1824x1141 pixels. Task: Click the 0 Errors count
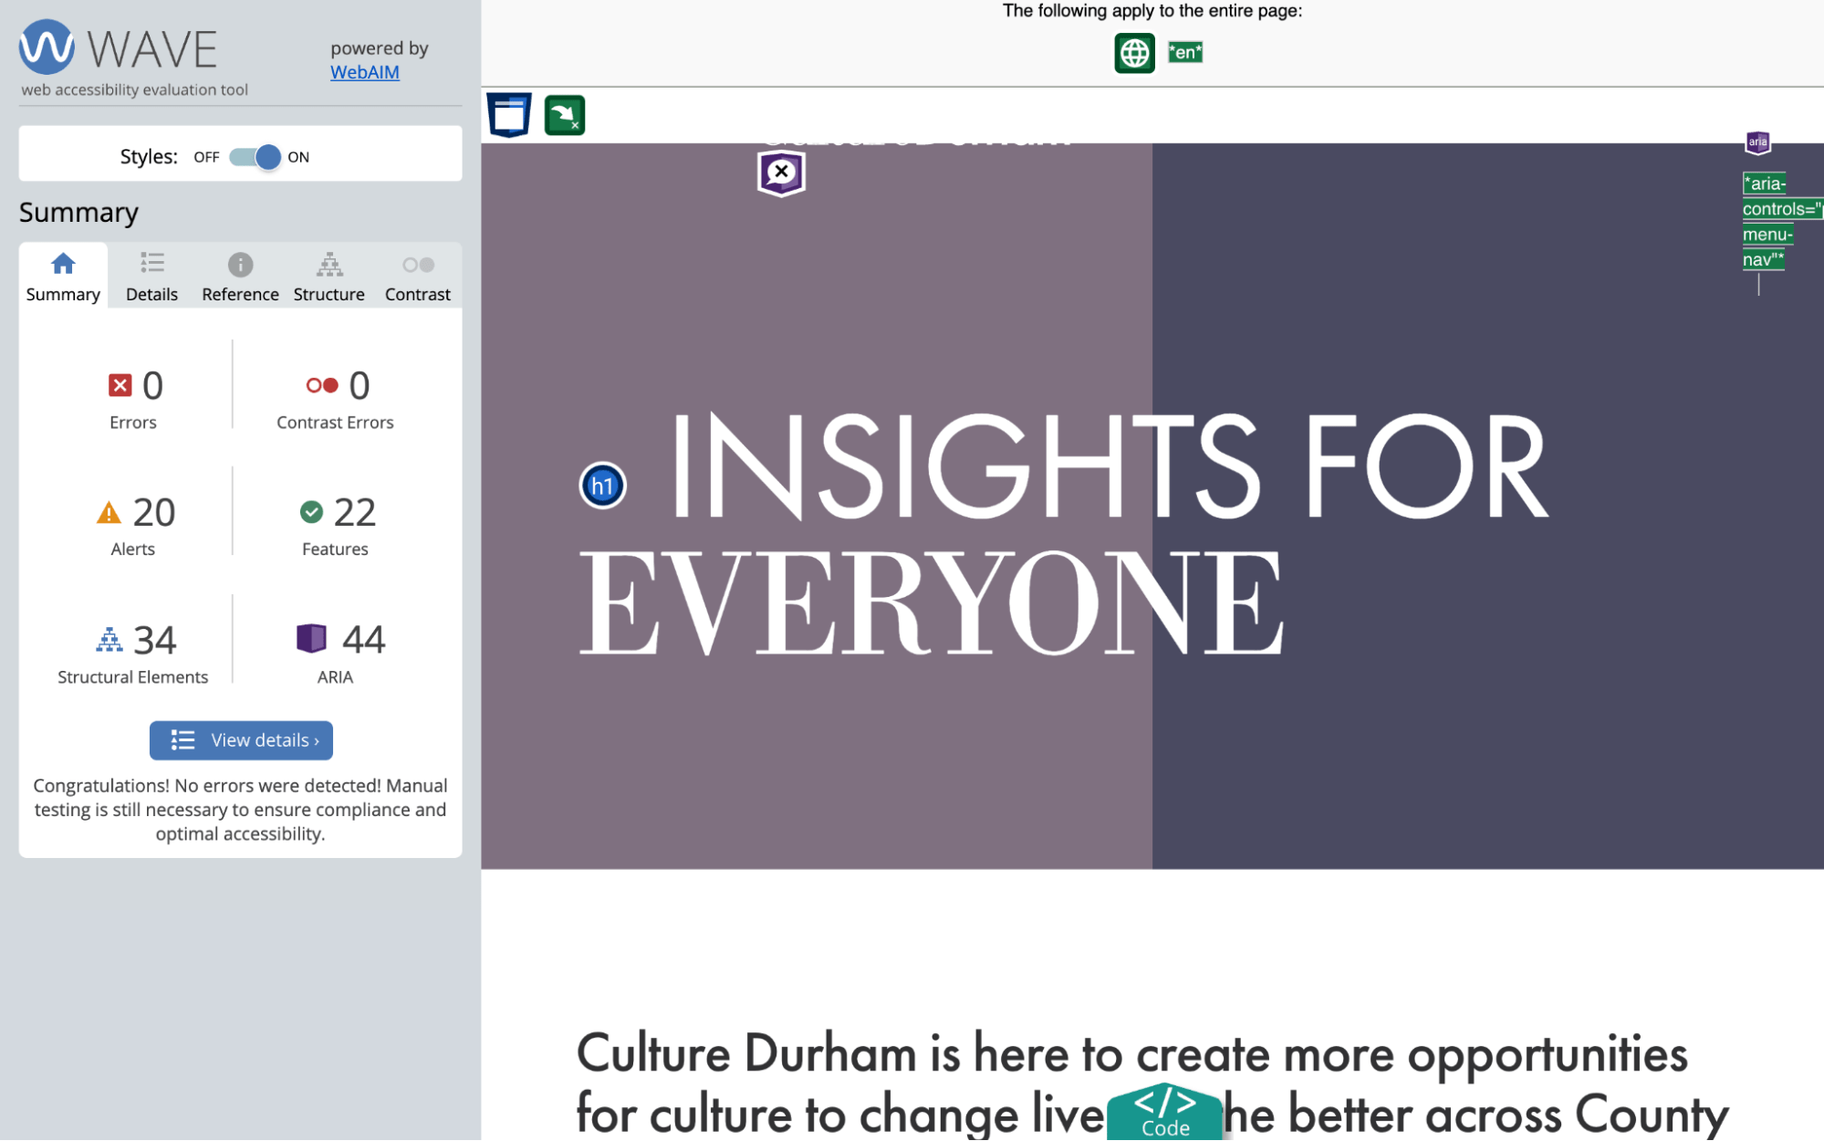pos(153,386)
